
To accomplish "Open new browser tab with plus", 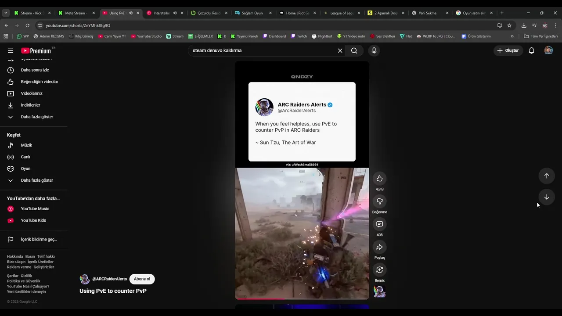I will [x=502, y=13].
